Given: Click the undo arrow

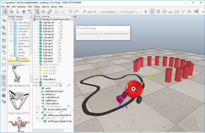Looking at the screenshot, I should (x=70, y=12).
